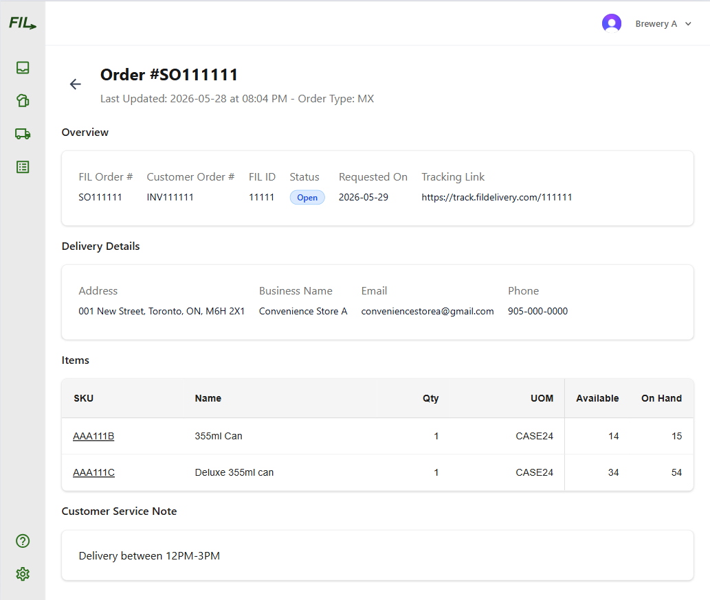Click the Delivery Details section heading

[x=100, y=246]
